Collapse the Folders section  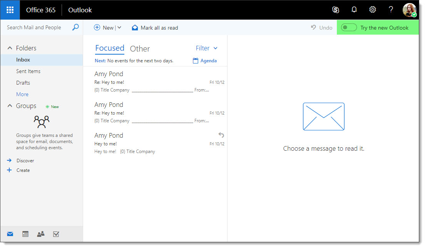coord(10,48)
